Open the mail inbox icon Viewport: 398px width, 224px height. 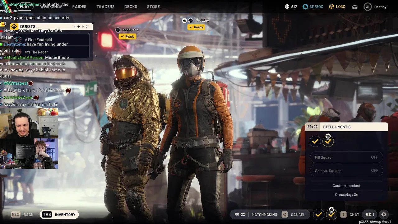(355, 7)
